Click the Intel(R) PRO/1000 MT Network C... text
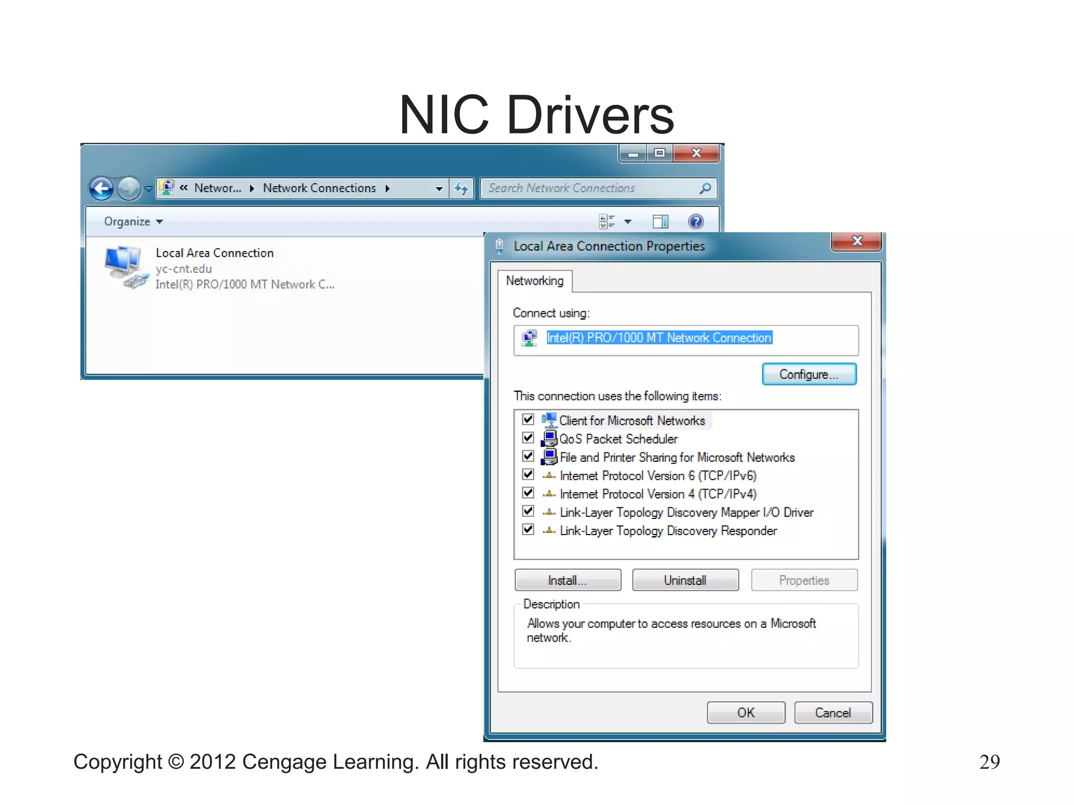The width and height of the screenshot is (1074, 805). tap(245, 285)
